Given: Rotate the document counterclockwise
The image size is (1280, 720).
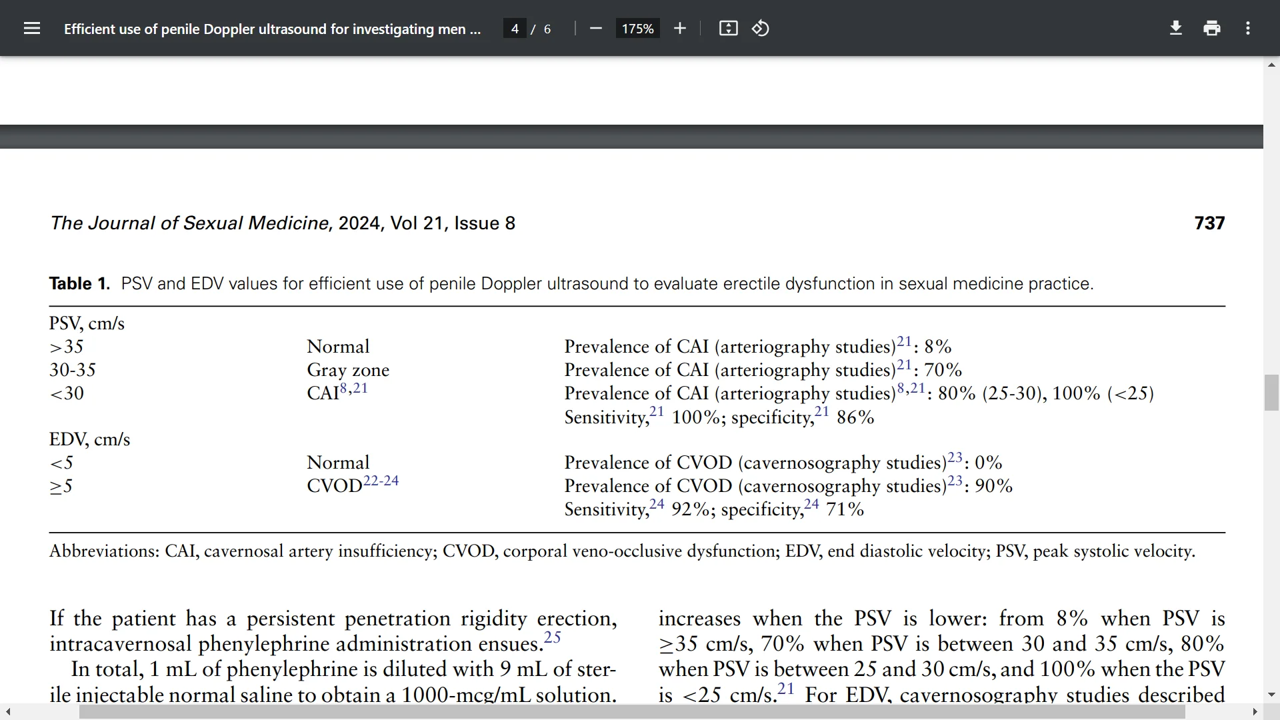Looking at the screenshot, I should [761, 28].
